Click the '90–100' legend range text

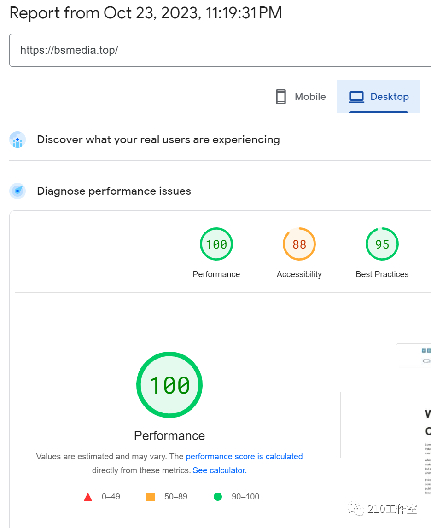click(245, 497)
